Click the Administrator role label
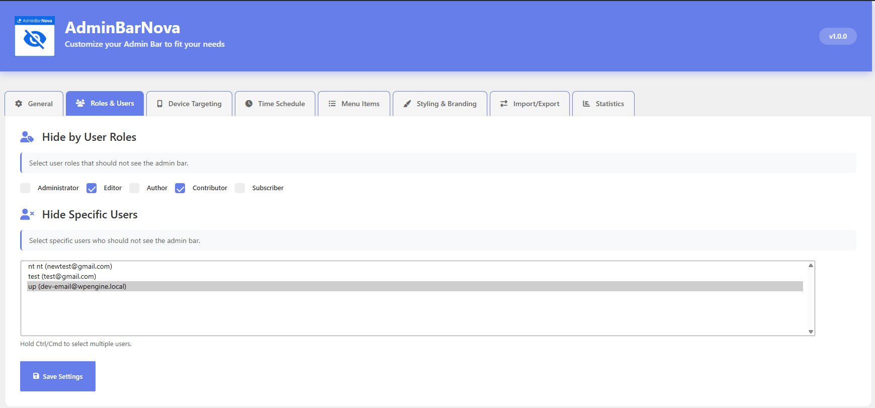The image size is (875, 408). [58, 188]
